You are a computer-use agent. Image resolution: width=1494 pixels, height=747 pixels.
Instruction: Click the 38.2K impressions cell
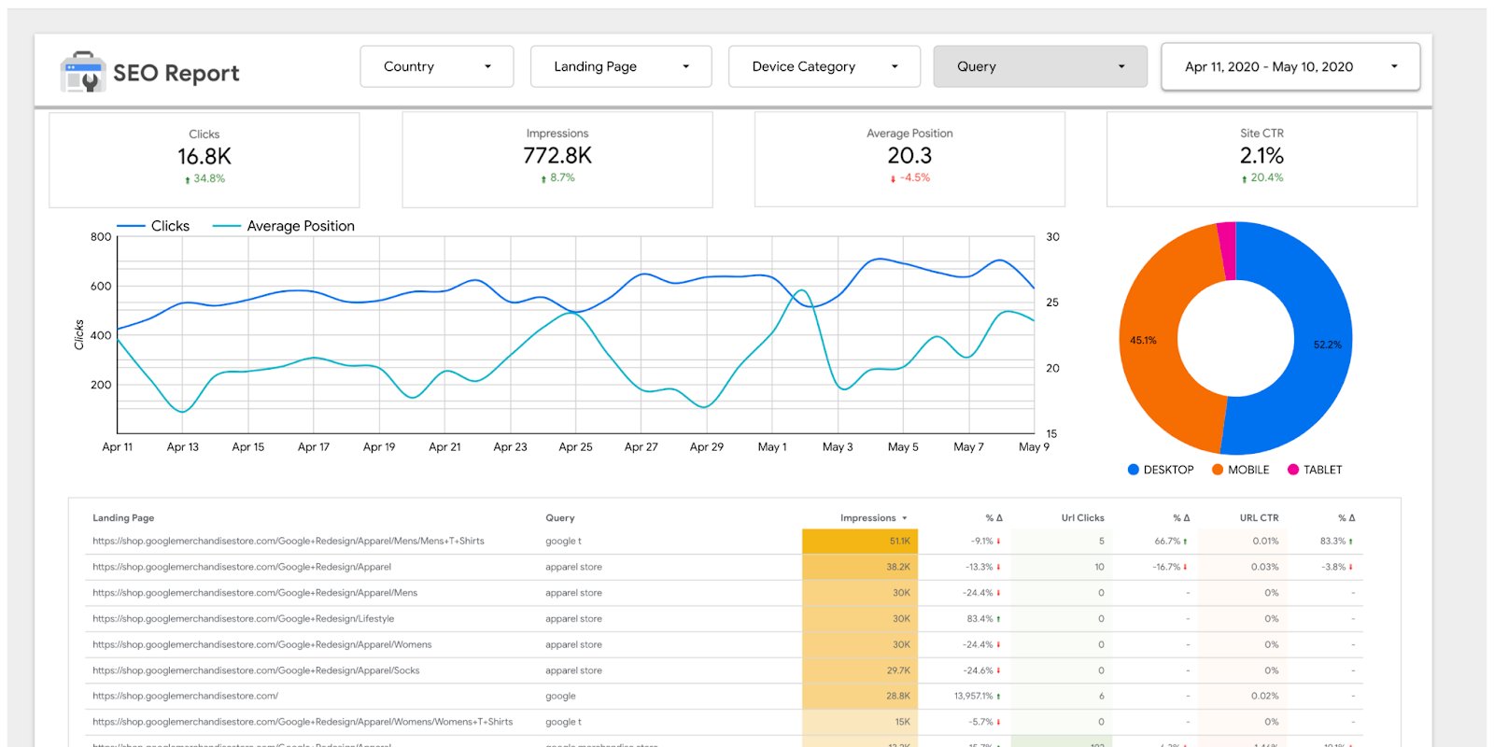(x=860, y=567)
